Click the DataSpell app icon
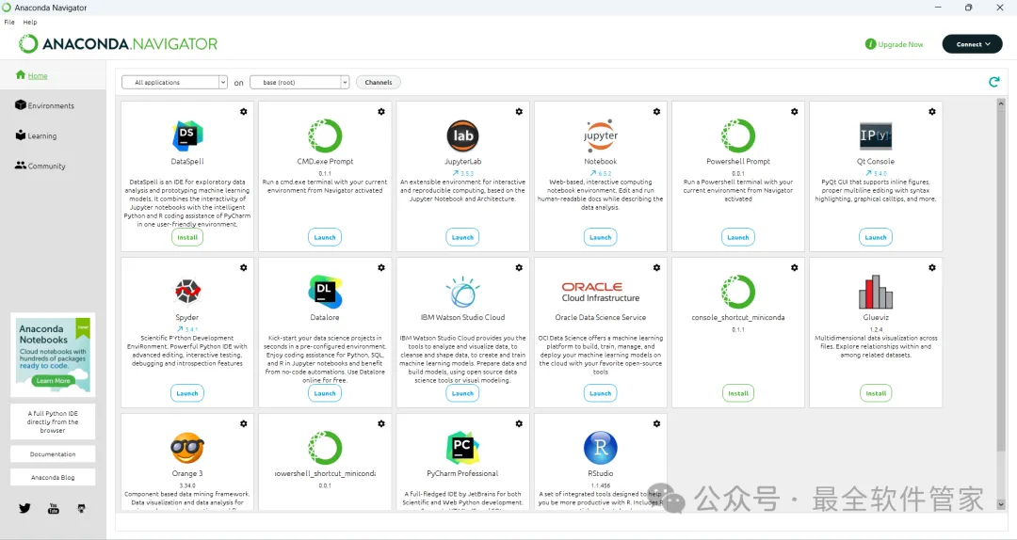The image size is (1017, 540). point(187,135)
